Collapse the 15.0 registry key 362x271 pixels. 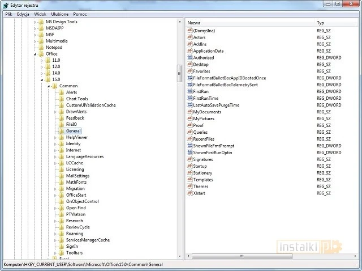coord(41,80)
